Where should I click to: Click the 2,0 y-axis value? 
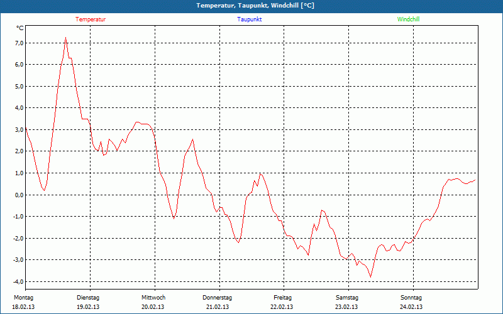19,151
